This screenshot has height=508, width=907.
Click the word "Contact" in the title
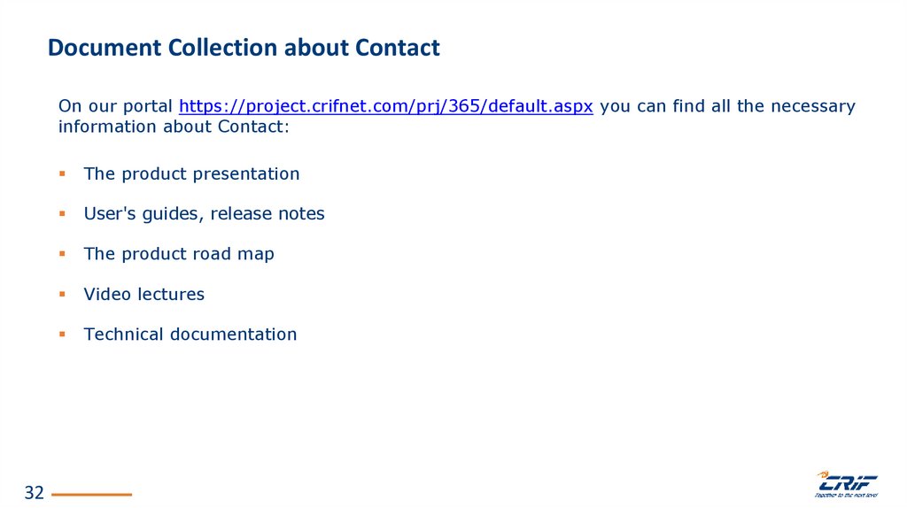tap(398, 48)
